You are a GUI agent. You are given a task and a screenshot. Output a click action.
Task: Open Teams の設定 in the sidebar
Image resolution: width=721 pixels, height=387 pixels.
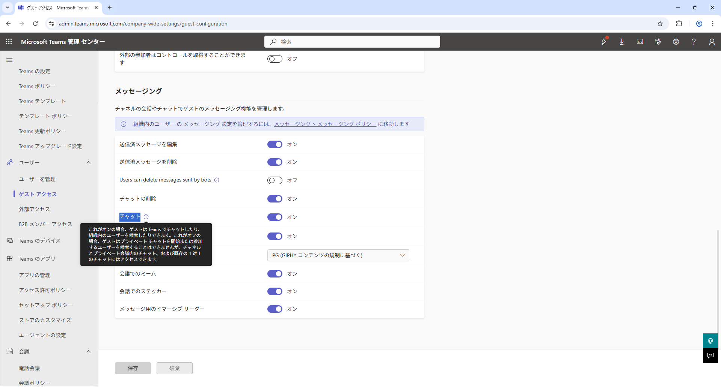[x=35, y=71]
